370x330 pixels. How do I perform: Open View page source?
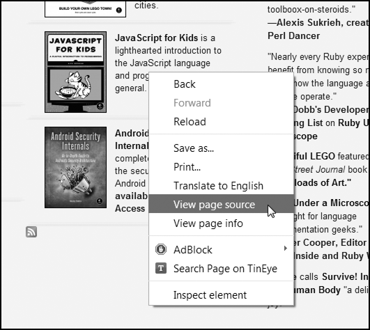point(222,204)
